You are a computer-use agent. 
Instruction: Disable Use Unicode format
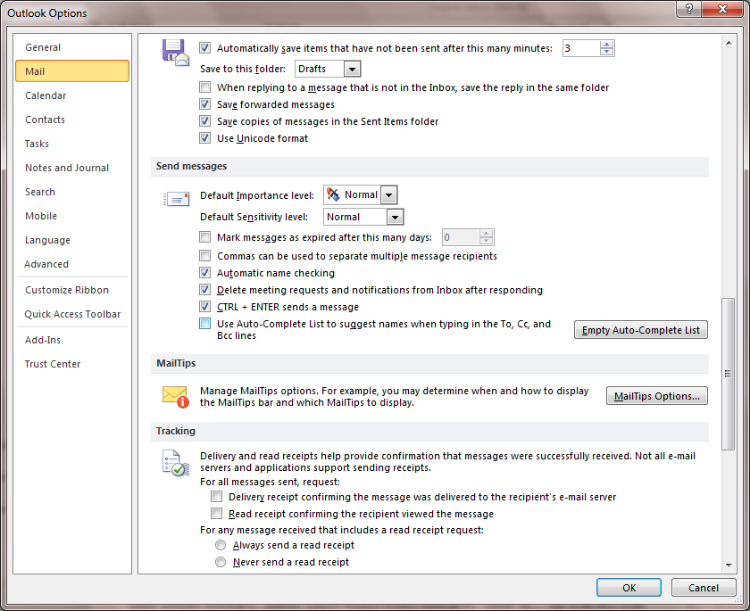(x=204, y=137)
